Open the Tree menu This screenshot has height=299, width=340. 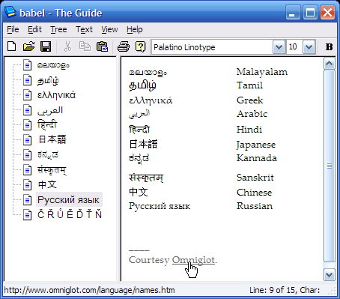(x=58, y=29)
